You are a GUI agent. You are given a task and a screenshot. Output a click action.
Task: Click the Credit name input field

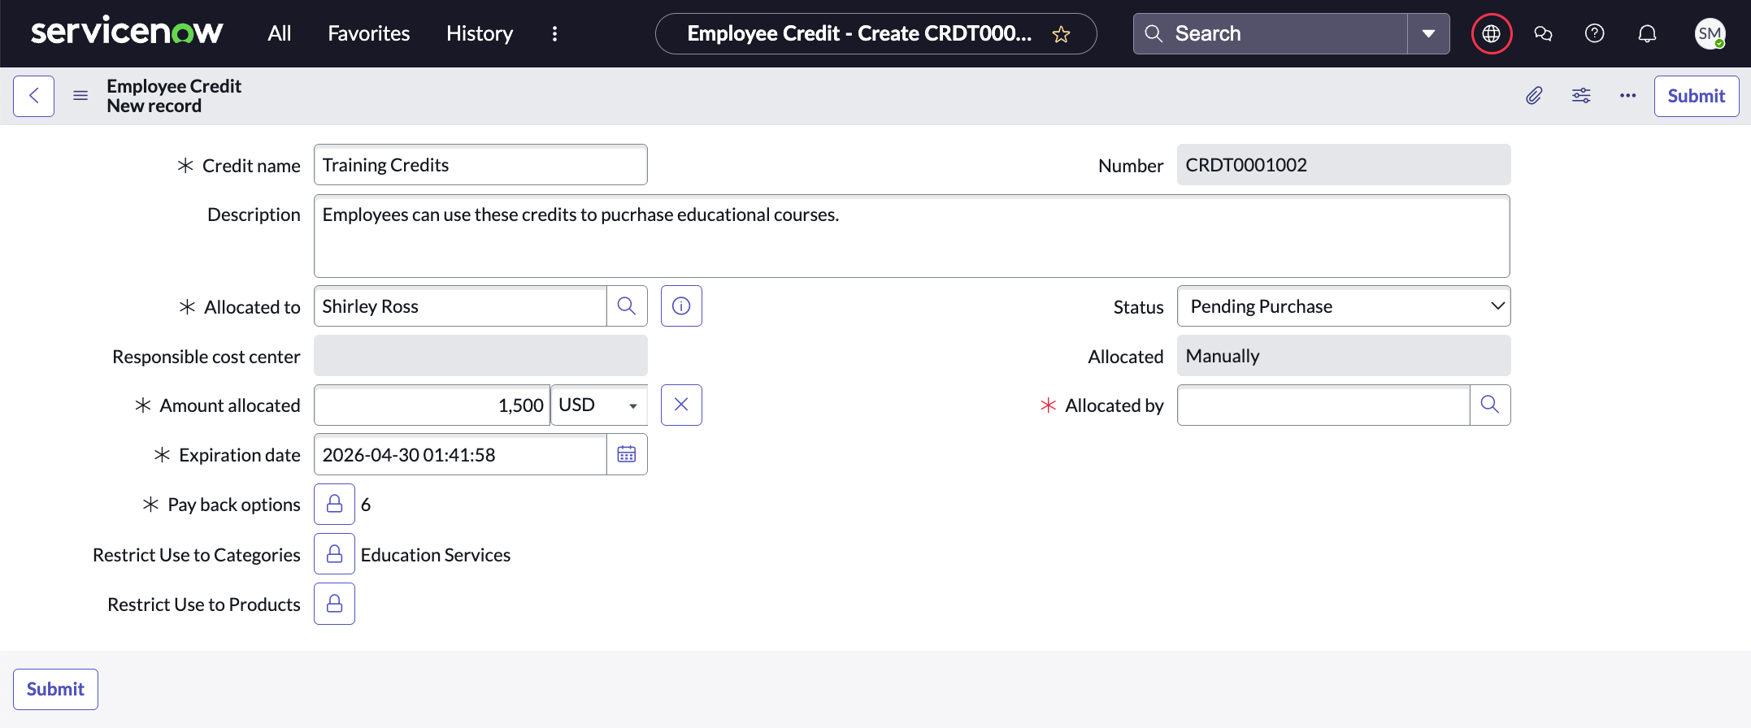coord(480,165)
